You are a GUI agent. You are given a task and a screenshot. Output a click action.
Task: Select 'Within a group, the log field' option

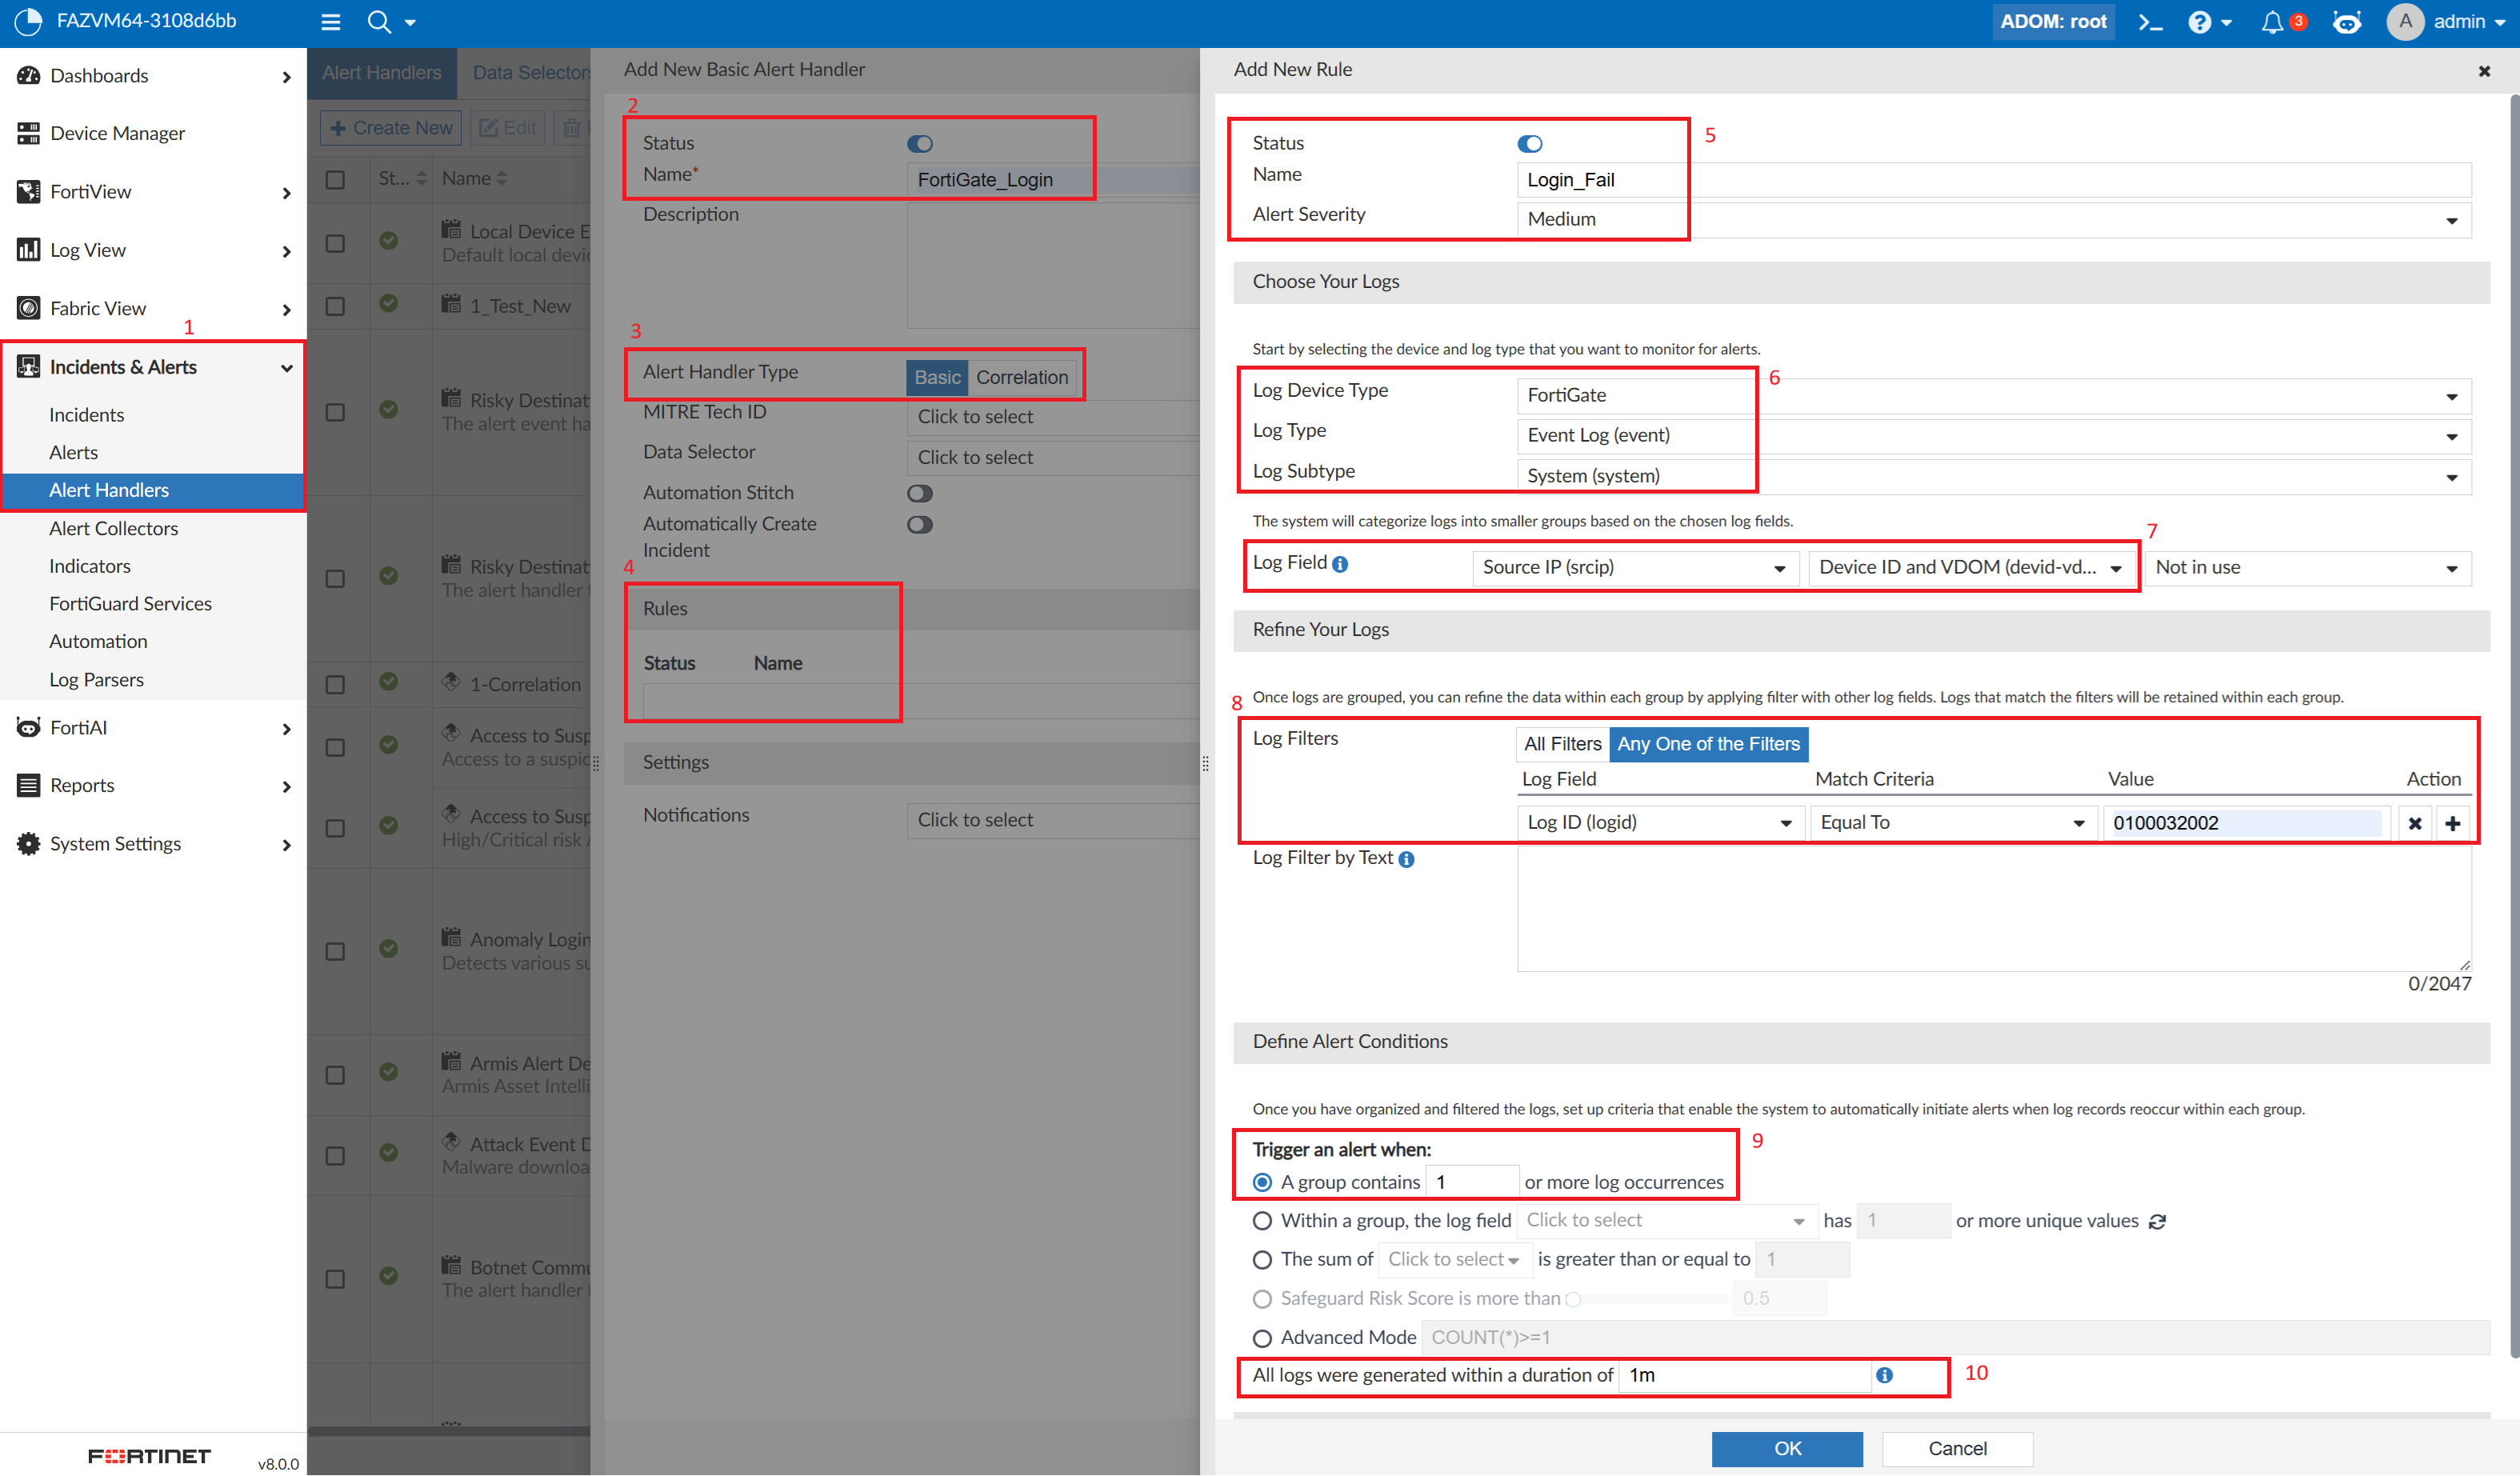pos(1262,1221)
